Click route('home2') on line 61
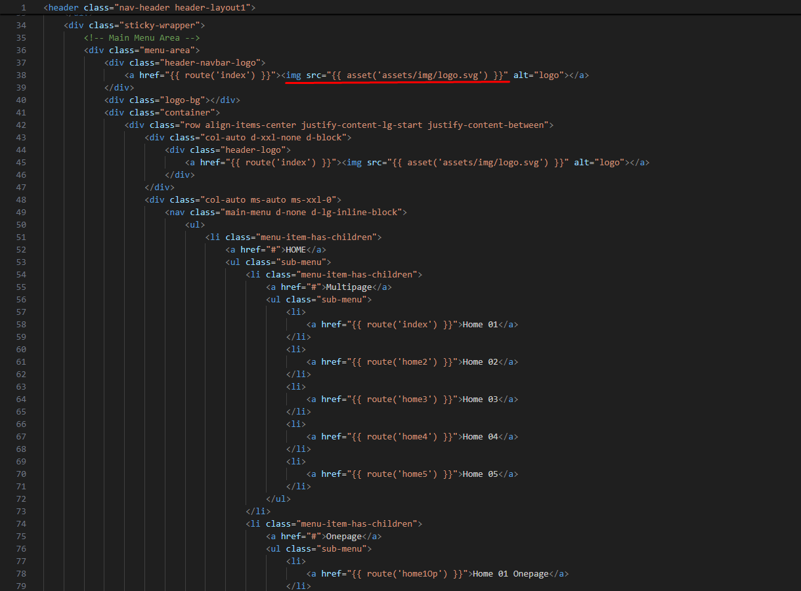 [x=402, y=361]
